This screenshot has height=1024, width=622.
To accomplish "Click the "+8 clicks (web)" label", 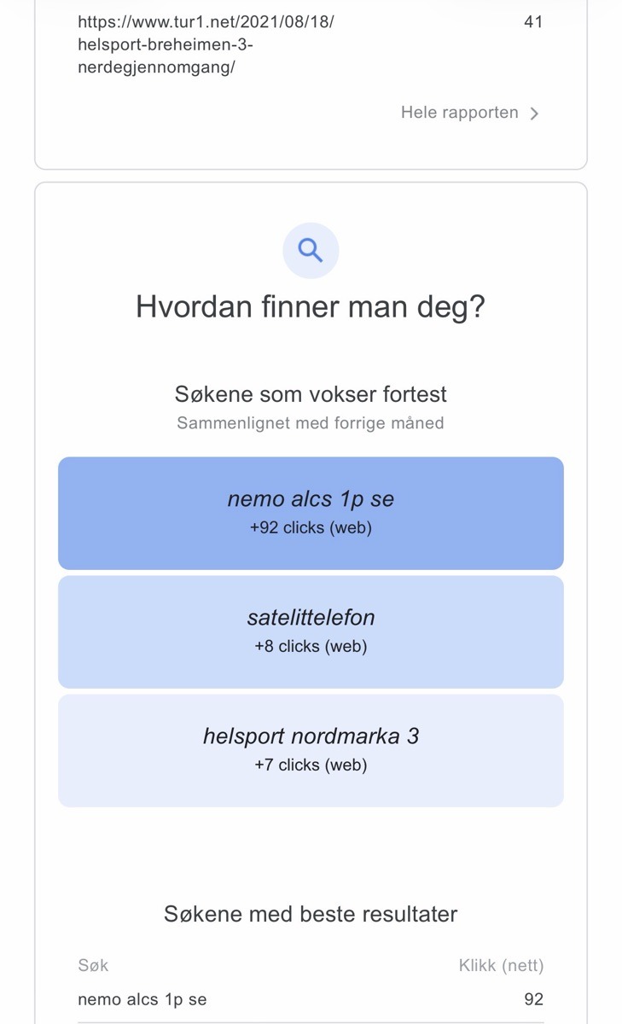I will tap(311, 647).
